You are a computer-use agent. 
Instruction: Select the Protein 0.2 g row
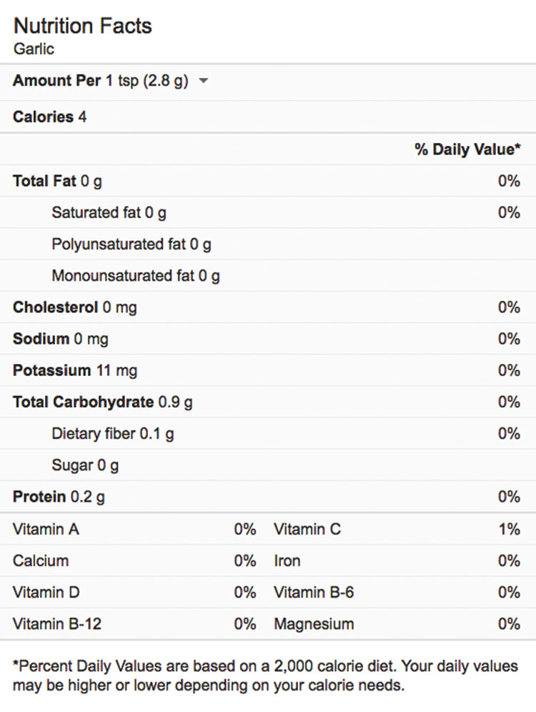pos(59,496)
